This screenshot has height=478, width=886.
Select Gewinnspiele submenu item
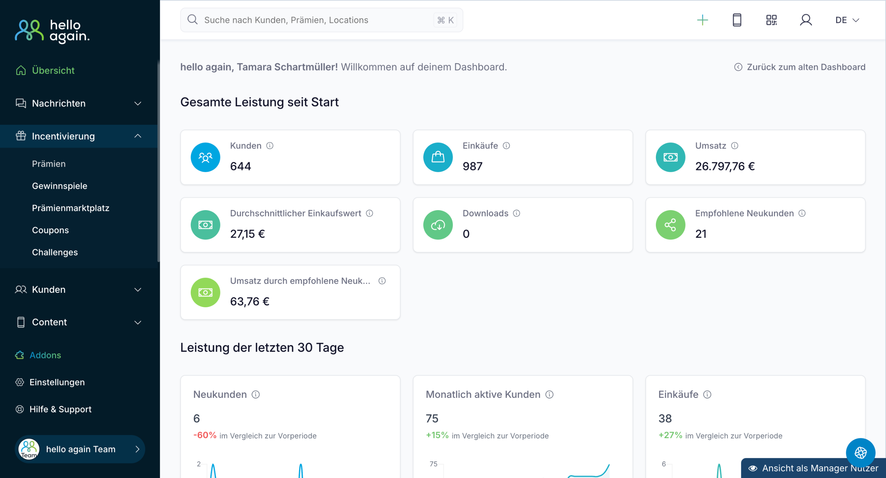[x=60, y=186]
